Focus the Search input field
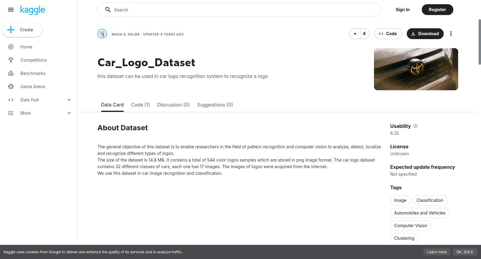The image size is (481, 259). (x=239, y=10)
